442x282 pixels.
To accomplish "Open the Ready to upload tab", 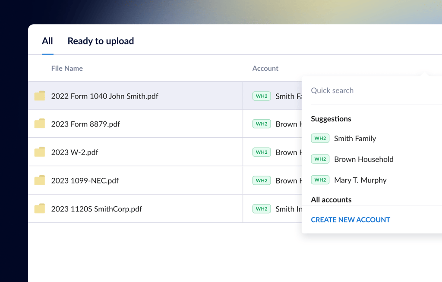I will point(101,41).
